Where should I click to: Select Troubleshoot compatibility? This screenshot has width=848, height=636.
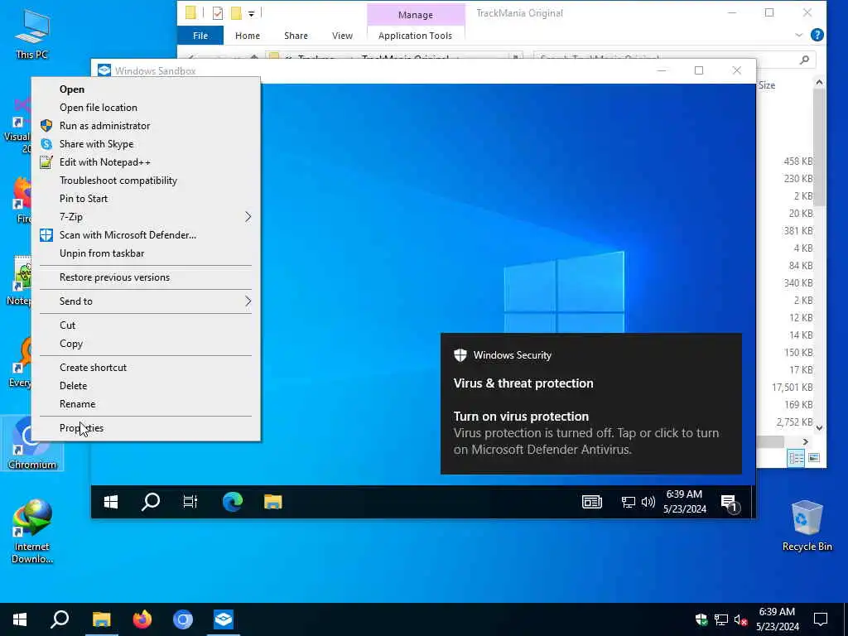coord(146,181)
